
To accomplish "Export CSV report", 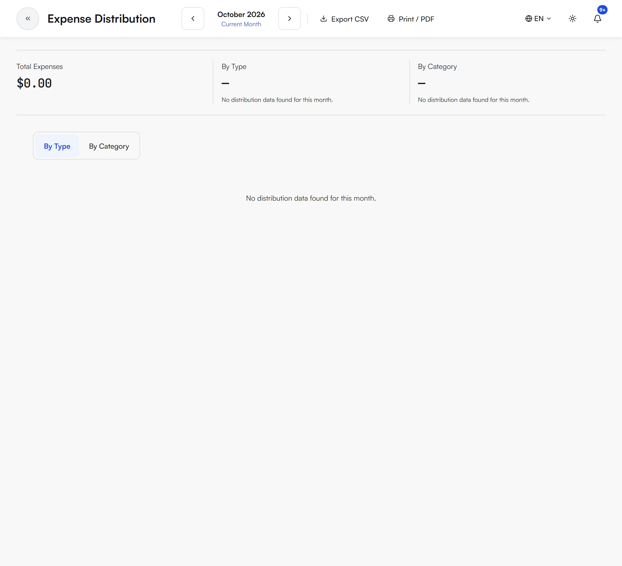I will tap(344, 19).
